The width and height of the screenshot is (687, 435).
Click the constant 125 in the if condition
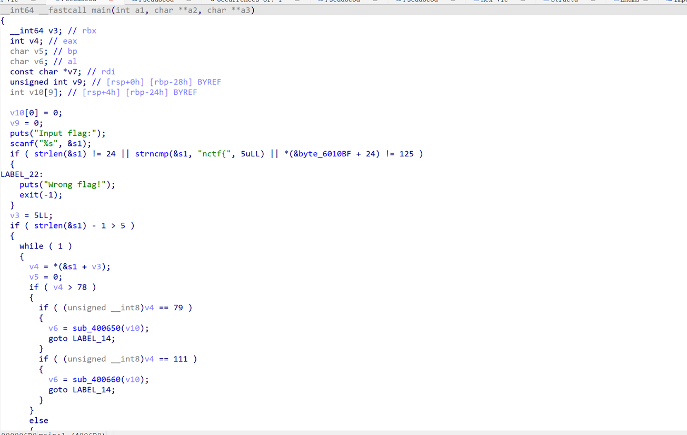pyautogui.click(x=406, y=154)
